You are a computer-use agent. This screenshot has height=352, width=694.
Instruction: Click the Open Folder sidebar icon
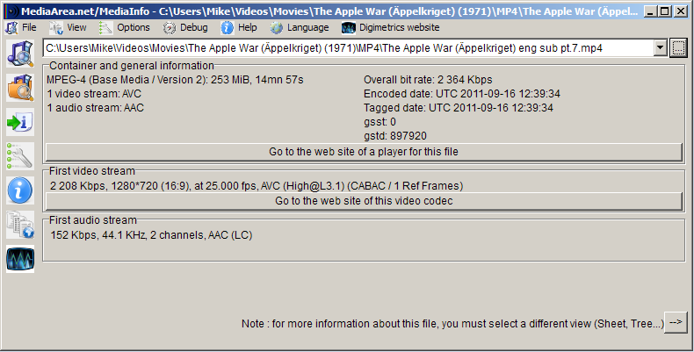point(19,88)
